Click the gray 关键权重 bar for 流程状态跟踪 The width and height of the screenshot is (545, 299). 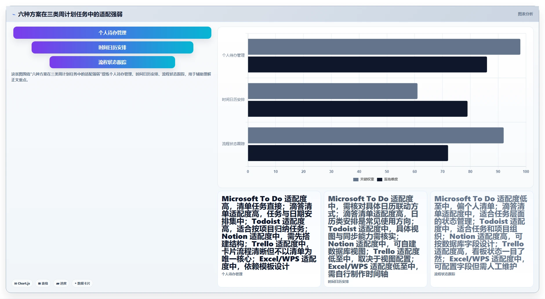376,135
